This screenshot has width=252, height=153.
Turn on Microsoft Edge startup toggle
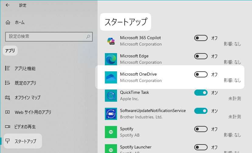[x=201, y=56]
